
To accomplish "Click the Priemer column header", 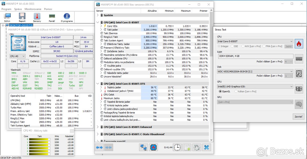I will coord(200,11).
